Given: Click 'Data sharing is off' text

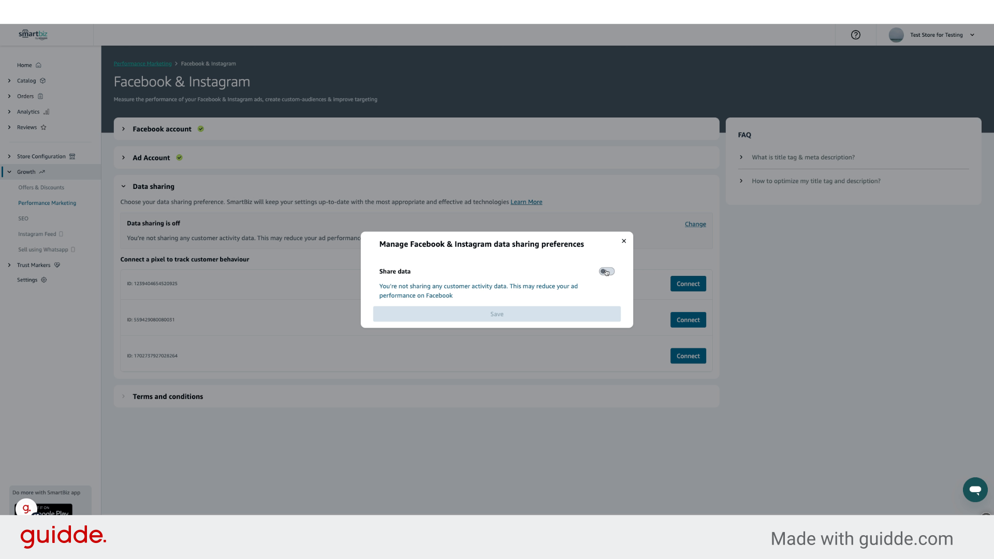Looking at the screenshot, I should (153, 223).
